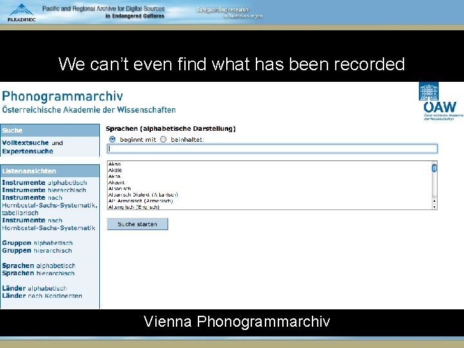
Task: Select the 'beinhaltet' radio button
Action: (x=163, y=139)
